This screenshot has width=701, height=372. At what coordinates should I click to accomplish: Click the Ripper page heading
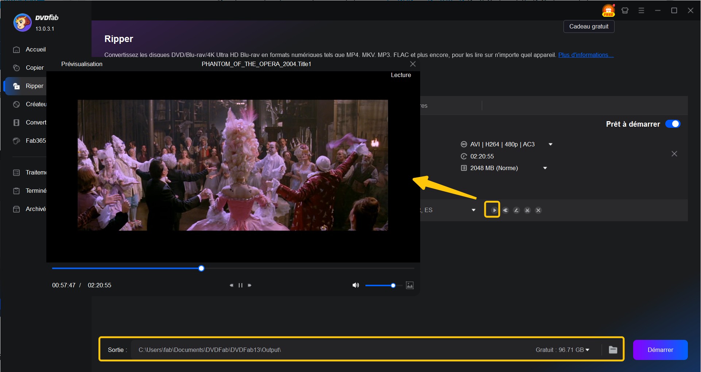tap(119, 39)
